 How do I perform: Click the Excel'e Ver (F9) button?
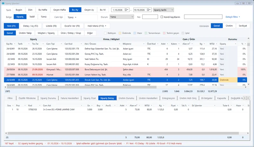coord(72,26)
